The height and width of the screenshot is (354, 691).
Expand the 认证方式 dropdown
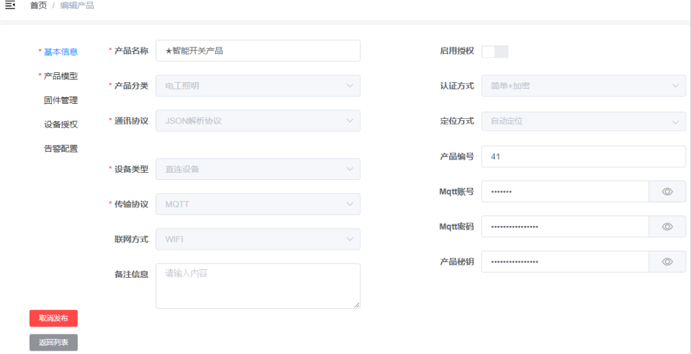coord(583,86)
